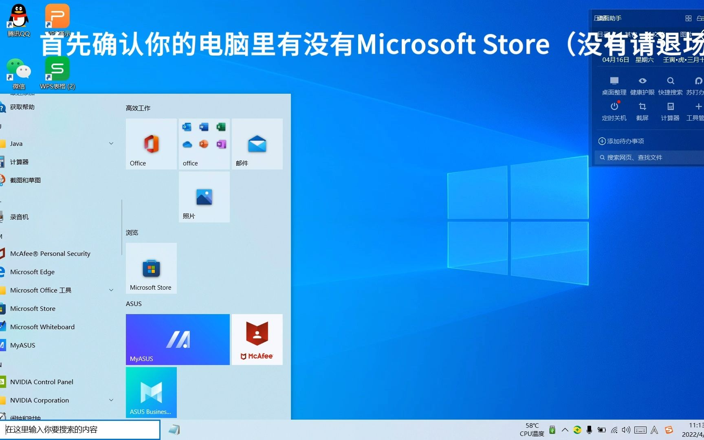
Task: Open the MyASUS wide tile
Action: pos(178,339)
